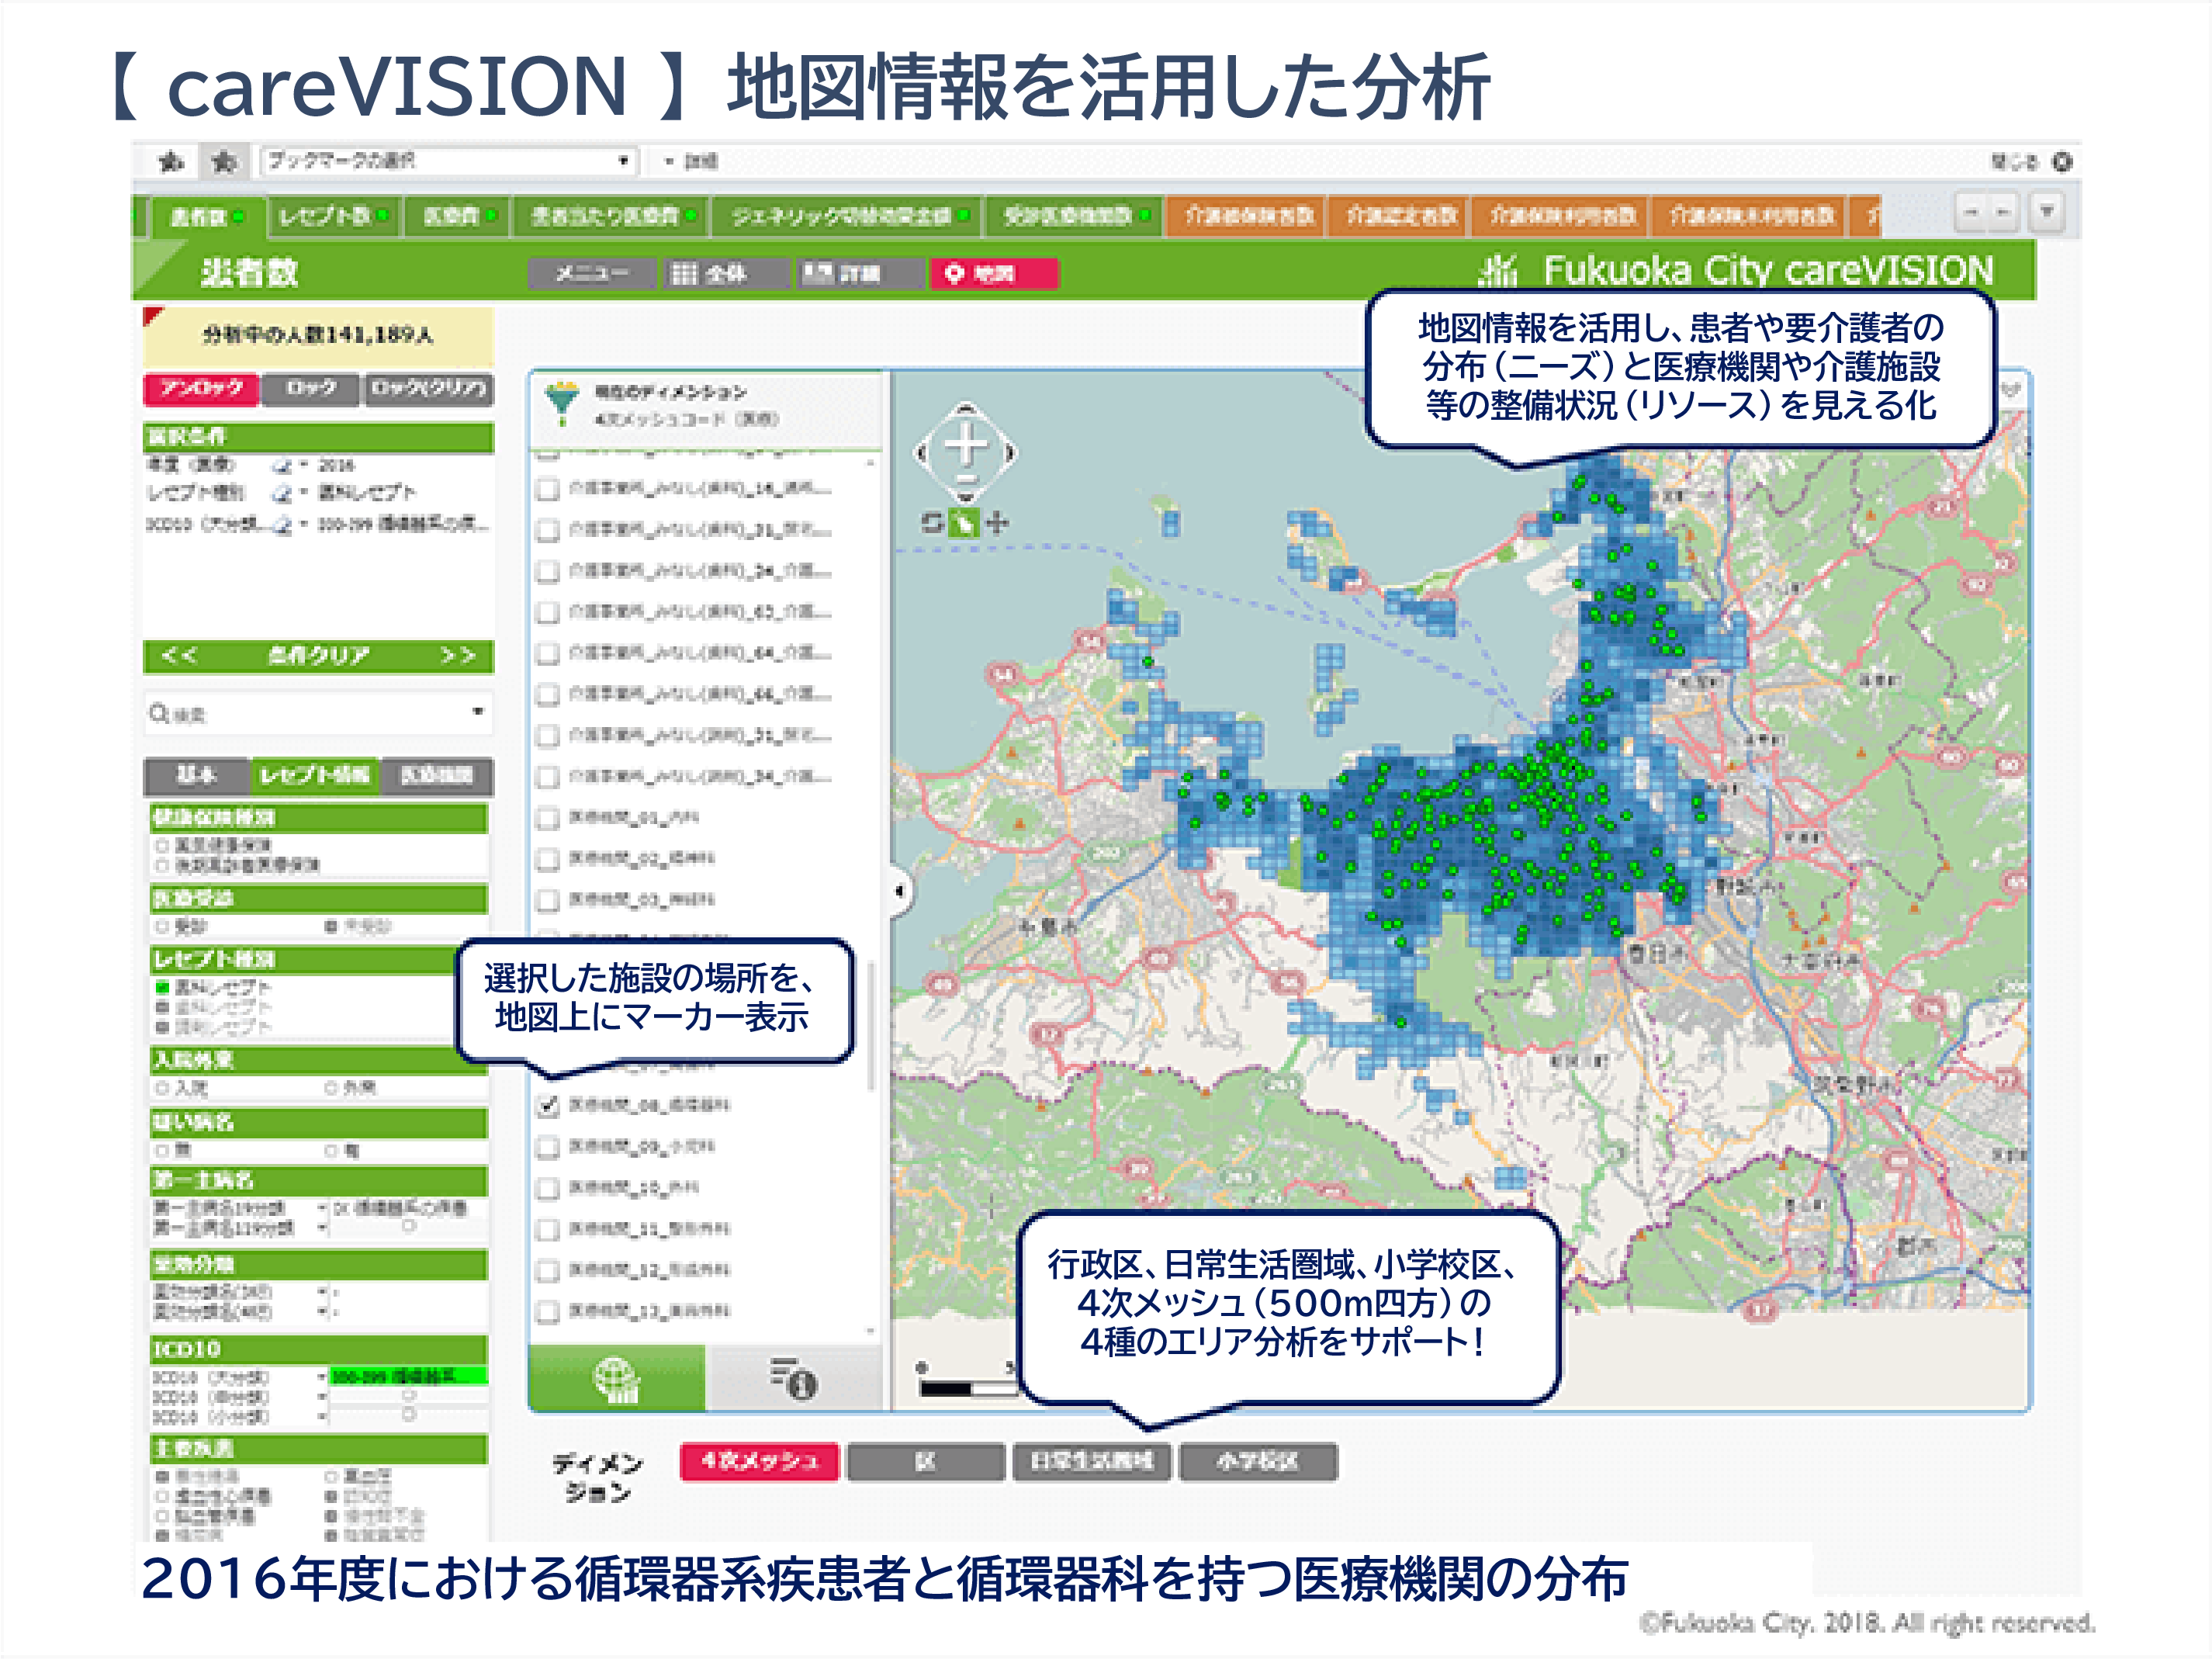Check the 医療機関_11 checkbox

pyautogui.click(x=548, y=1229)
